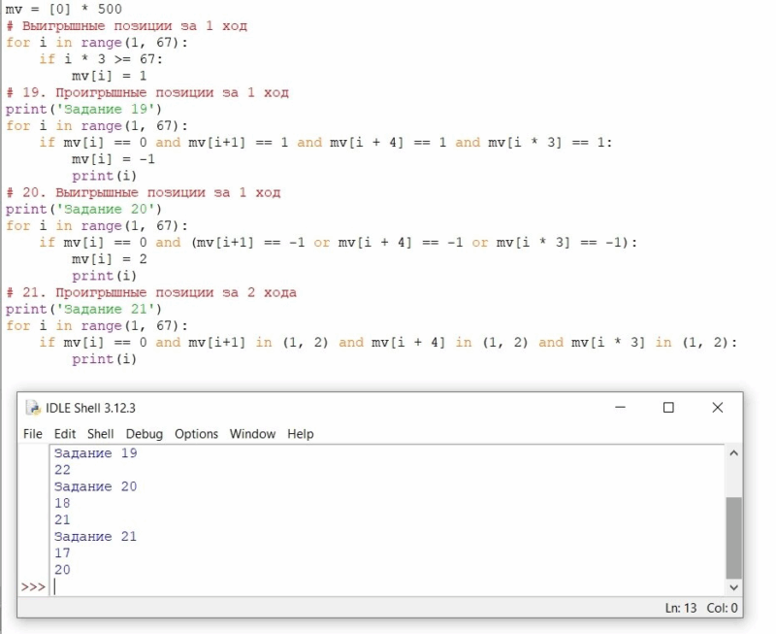This screenshot has width=776, height=634.
Task: Click code line print('Задание 21')
Action: pyautogui.click(x=83, y=309)
